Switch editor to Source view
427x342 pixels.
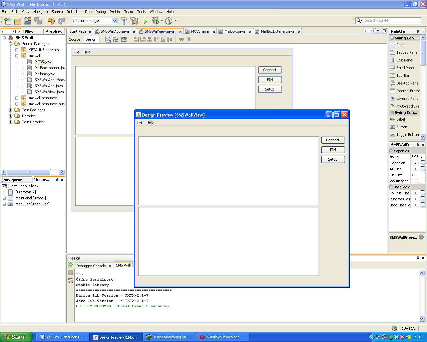[x=75, y=39]
